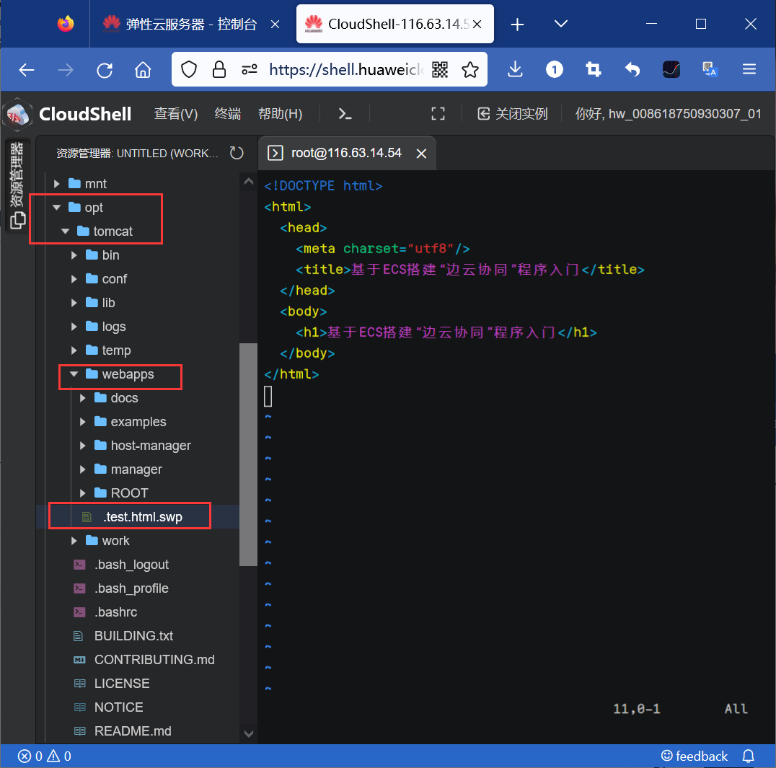Viewport: 776px width, 768px height.
Task: Open the Firefox hamburger application menu
Action: [749, 69]
